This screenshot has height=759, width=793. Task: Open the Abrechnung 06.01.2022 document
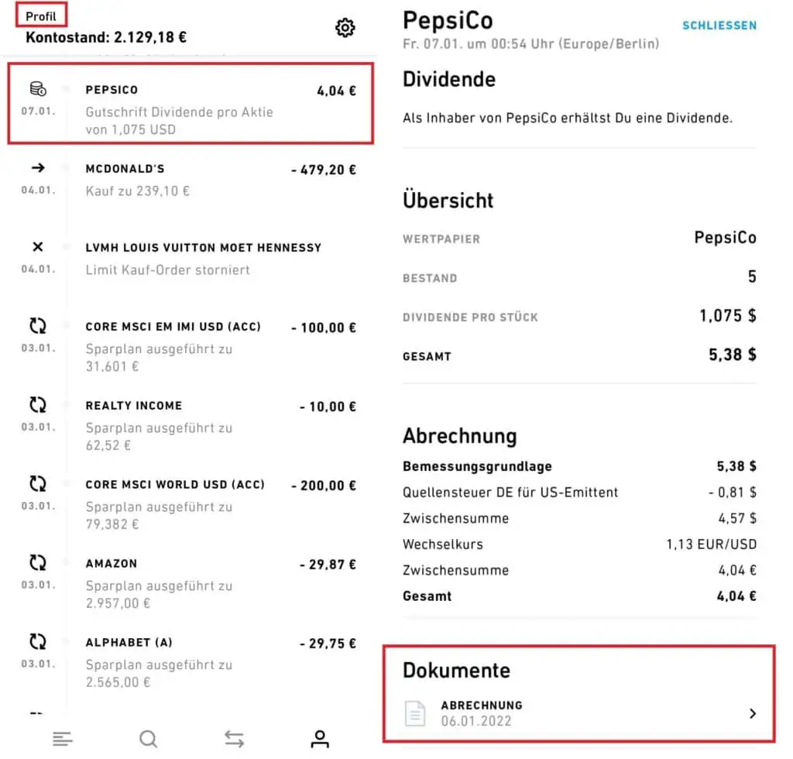point(579,713)
